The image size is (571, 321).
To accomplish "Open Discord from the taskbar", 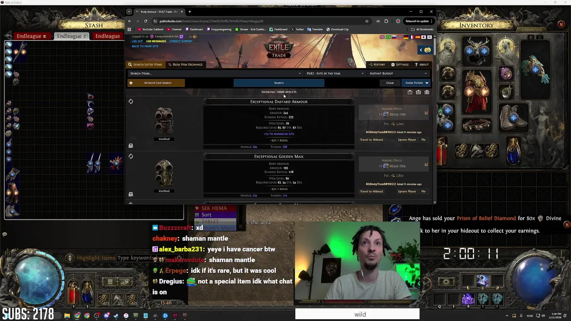I will click(x=106, y=316).
